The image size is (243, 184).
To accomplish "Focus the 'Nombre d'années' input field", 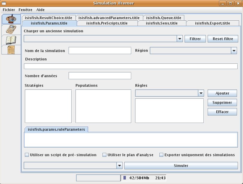I will (100, 76).
